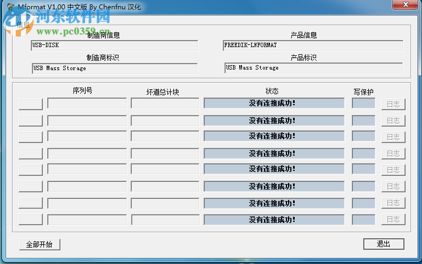Focus the 制造商标识 field with USB Mass Storage
This screenshot has width=422, height=264.
pos(114,68)
